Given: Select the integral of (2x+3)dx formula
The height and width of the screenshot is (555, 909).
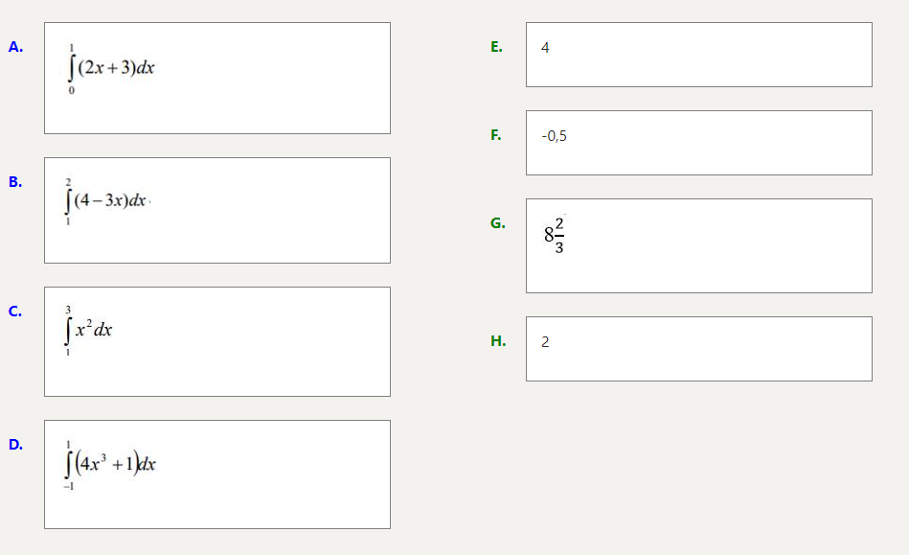Looking at the screenshot, I should click(111, 69).
